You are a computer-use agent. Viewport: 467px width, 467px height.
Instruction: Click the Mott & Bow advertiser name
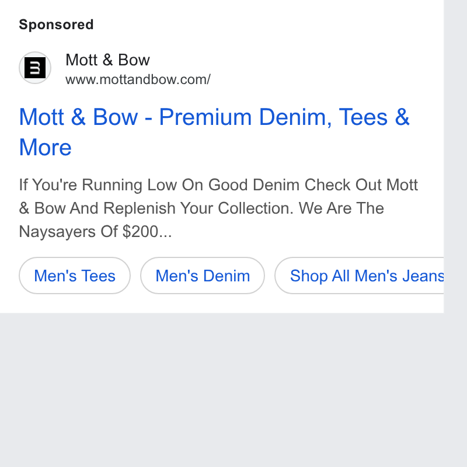pyautogui.click(x=107, y=60)
